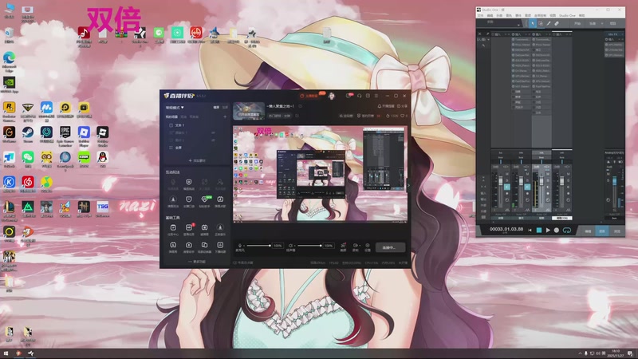Select the Paint pencil tool in Studio One

tap(549, 24)
